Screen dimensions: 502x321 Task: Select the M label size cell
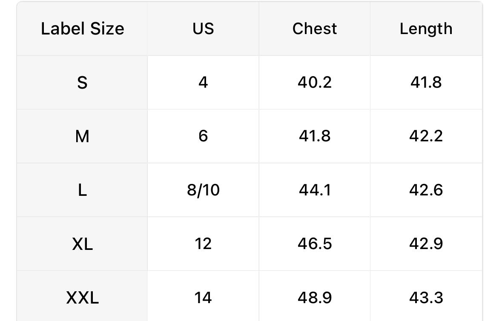click(83, 136)
